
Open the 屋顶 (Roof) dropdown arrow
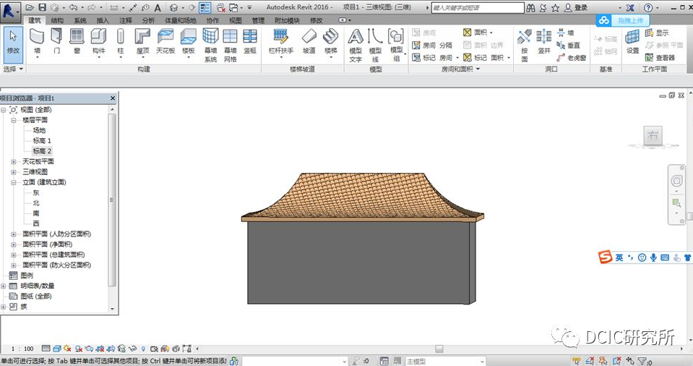(x=142, y=59)
